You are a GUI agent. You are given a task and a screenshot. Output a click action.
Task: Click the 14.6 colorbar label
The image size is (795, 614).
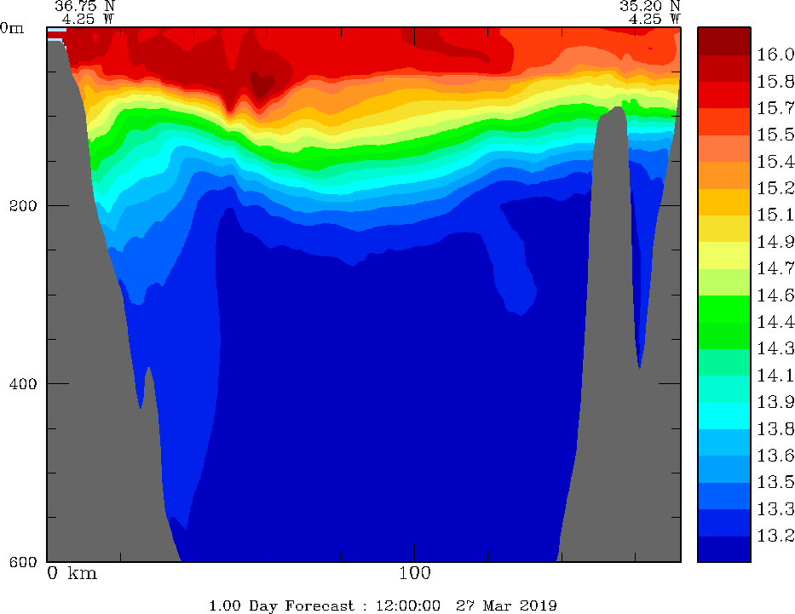[775, 295]
